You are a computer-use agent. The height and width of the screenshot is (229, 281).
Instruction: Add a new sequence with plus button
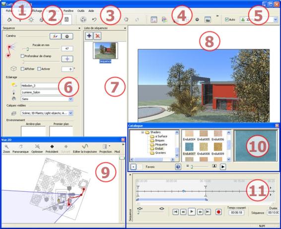click(x=89, y=36)
